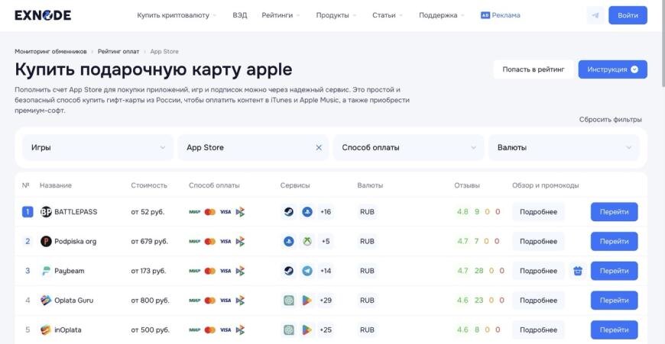Expand the Купить криптовалюту nav menu
The height and width of the screenshot is (344, 665).
pos(177,15)
